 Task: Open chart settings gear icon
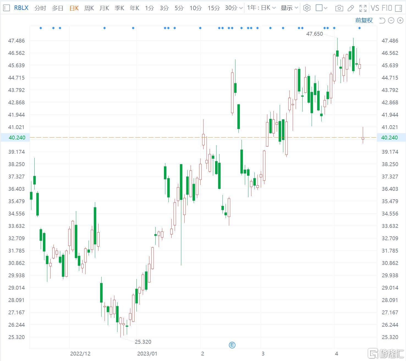[307, 8]
